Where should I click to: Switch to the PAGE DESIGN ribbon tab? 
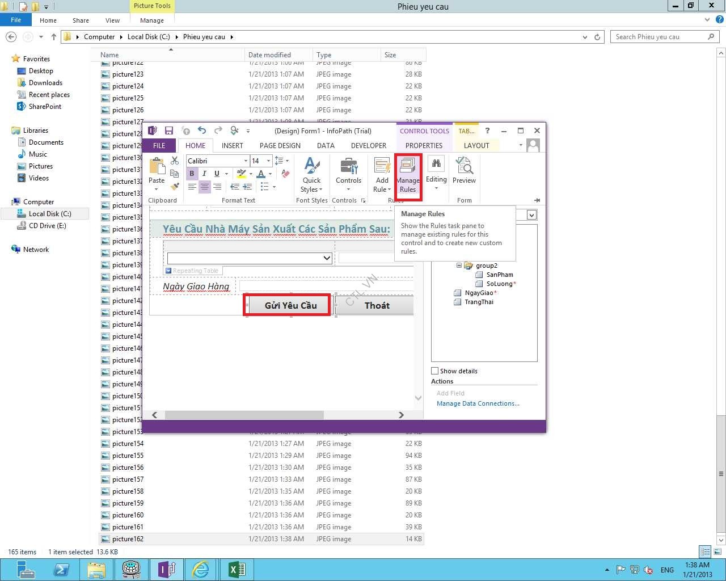[280, 146]
